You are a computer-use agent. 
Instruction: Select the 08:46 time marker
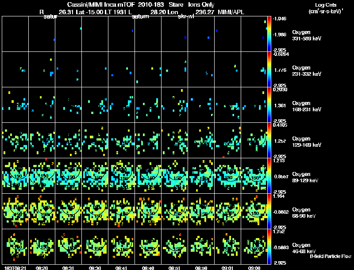[149, 268]
